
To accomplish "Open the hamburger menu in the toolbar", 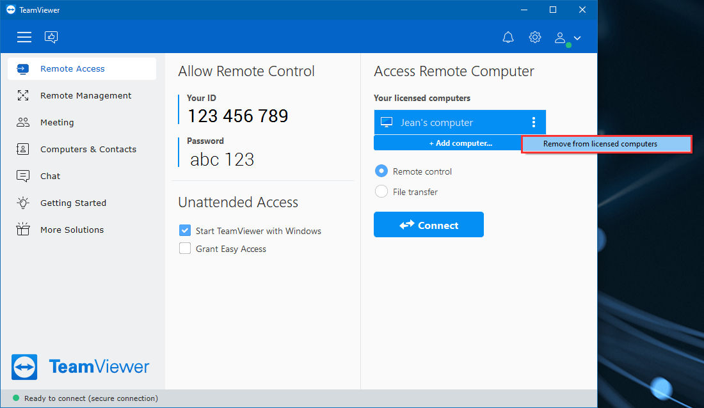I will tap(24, 37).
